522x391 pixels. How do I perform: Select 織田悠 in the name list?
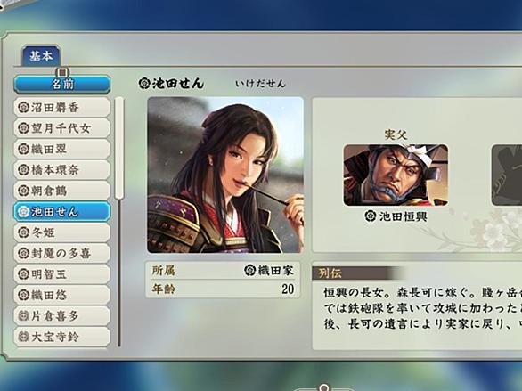coord(62,295)
